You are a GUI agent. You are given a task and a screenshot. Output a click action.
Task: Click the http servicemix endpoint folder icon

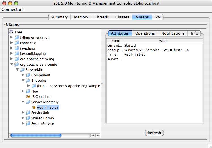34,86
